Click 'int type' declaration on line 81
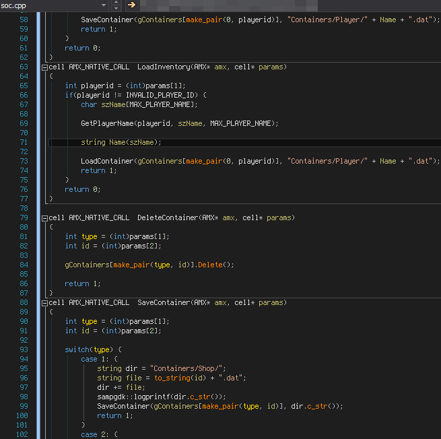This screenshot has width=441, height=439. (81, 236)
